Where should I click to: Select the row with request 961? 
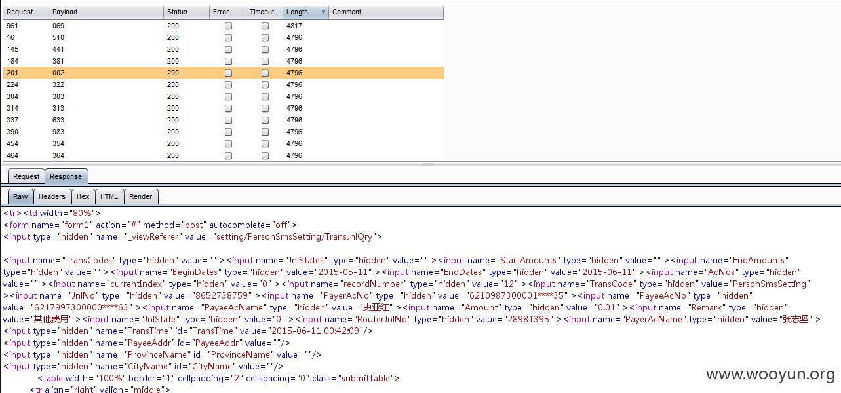tap(223, 26)
